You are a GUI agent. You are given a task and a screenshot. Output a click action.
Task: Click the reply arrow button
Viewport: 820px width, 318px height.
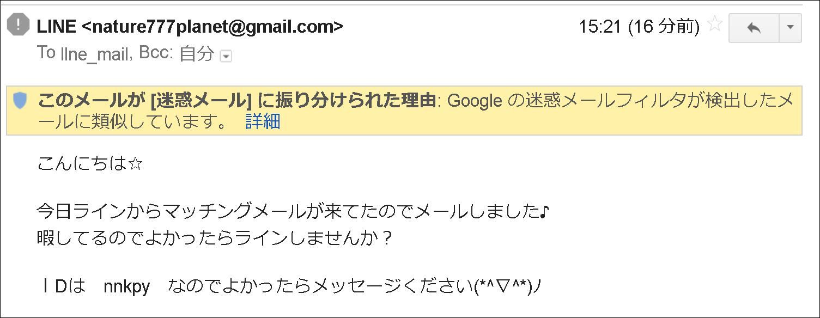754,28
